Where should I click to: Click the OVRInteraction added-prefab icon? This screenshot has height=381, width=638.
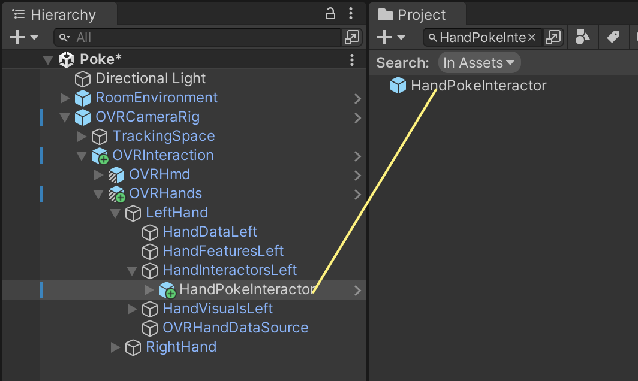click(100, 156)
